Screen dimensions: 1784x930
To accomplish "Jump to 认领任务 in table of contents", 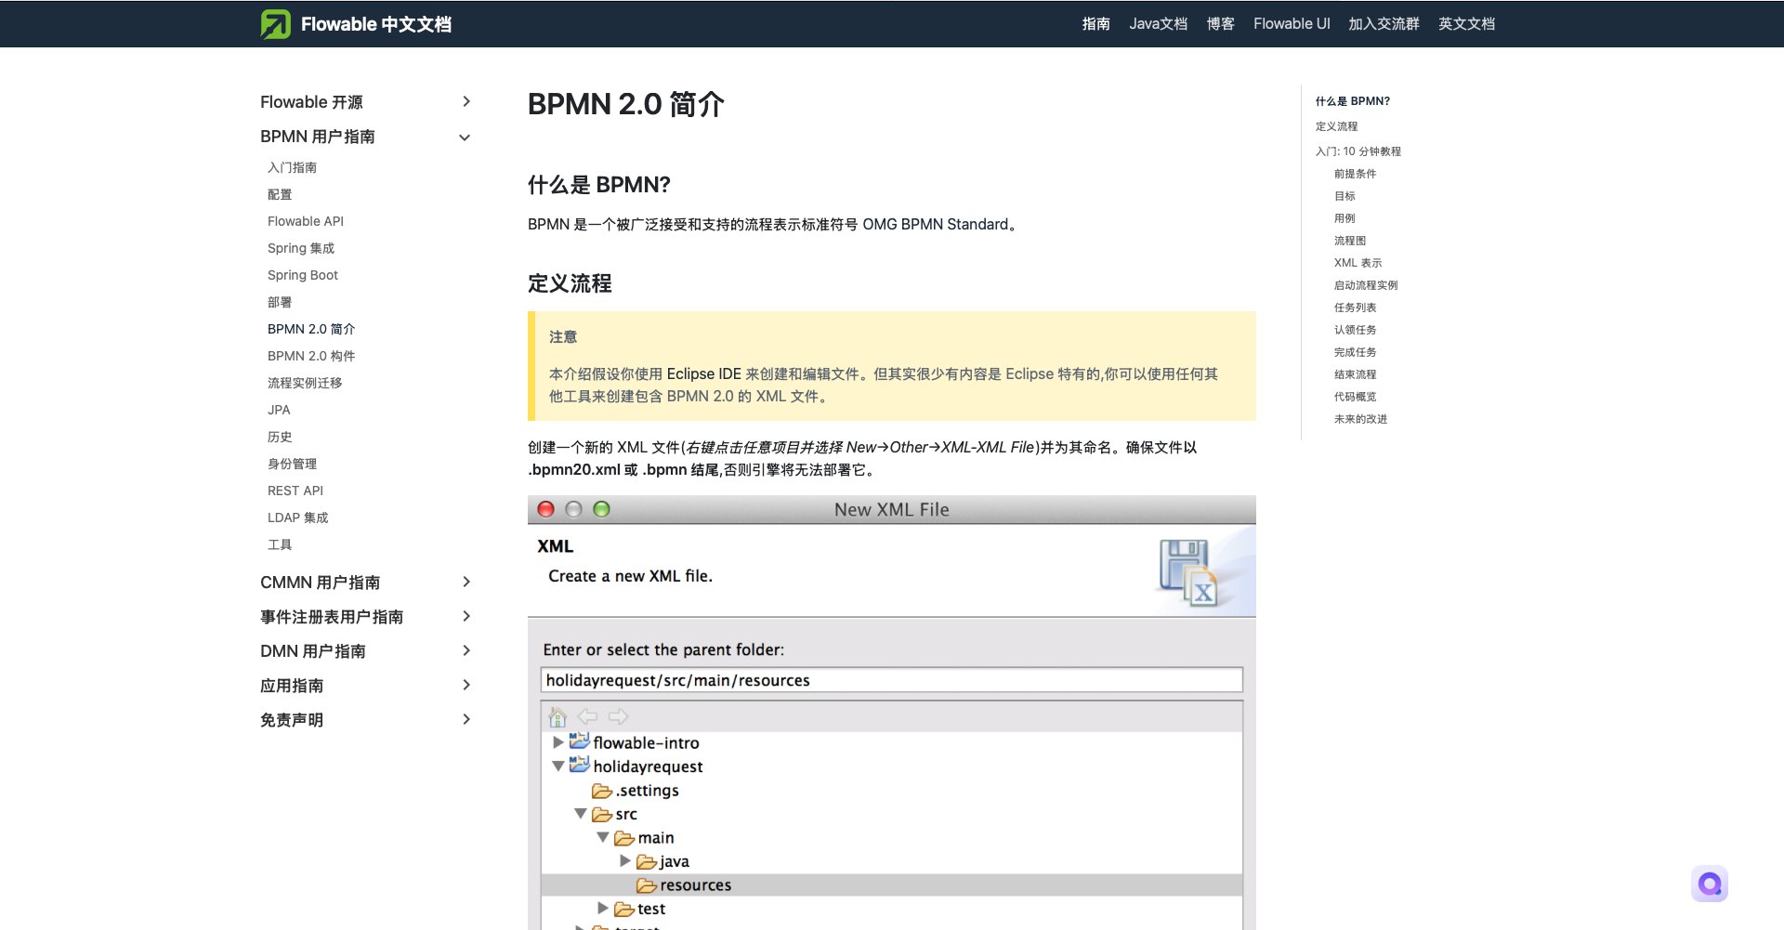I will [x=1356, y=330].
